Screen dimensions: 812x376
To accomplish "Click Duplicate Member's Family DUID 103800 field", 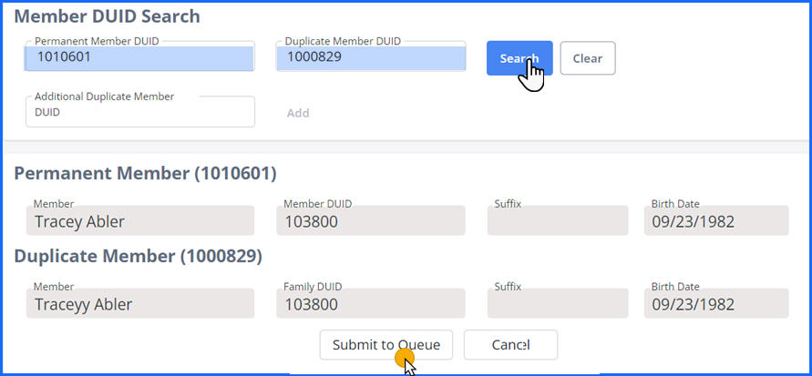I will point(370,303).
